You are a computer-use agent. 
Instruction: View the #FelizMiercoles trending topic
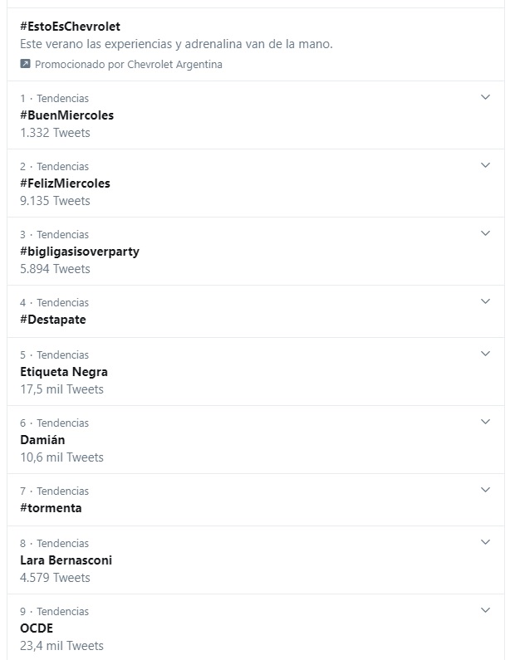pyautogui.click(x=65, y=183)
